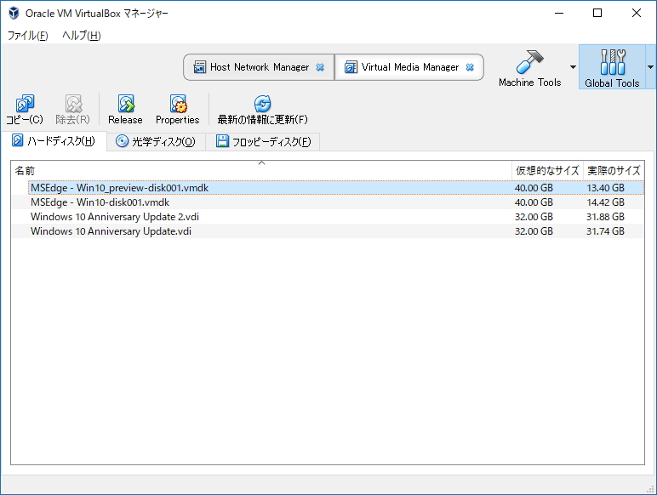Image resolution: width=657 pixels, height=495 pixels.
Task: Click the Copy disk toolbar icon
Action: point(25,103)
